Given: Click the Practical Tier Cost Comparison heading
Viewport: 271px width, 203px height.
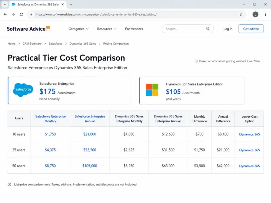Looking at the screenshot, I should 66,58.
